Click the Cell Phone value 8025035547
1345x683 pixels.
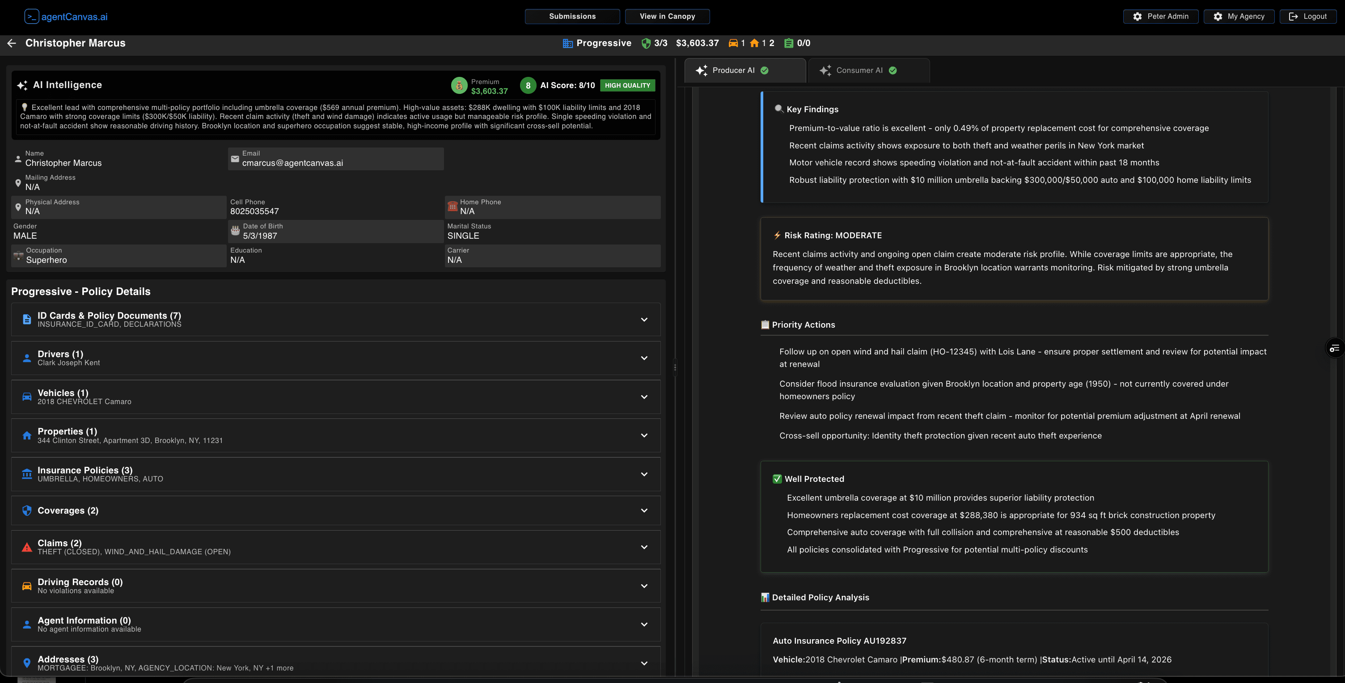pyautogui.click(x=254, y=211)
